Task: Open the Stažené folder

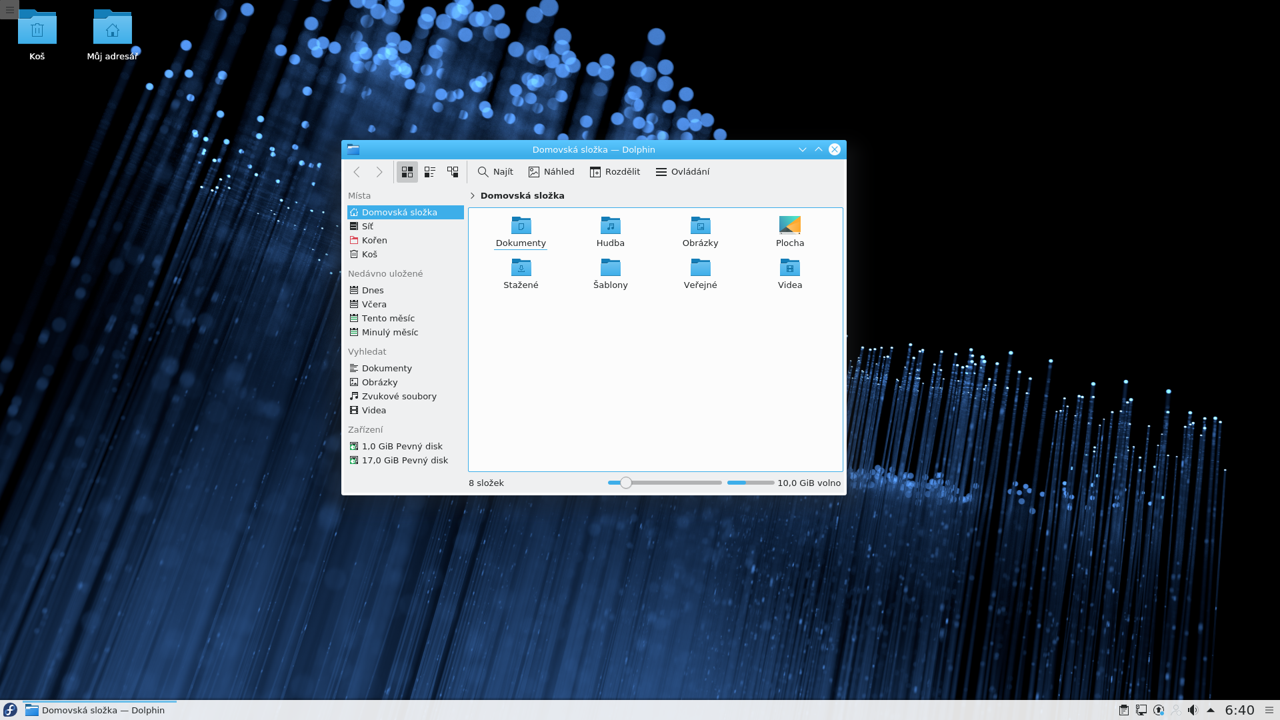Action: click(521, 273)
